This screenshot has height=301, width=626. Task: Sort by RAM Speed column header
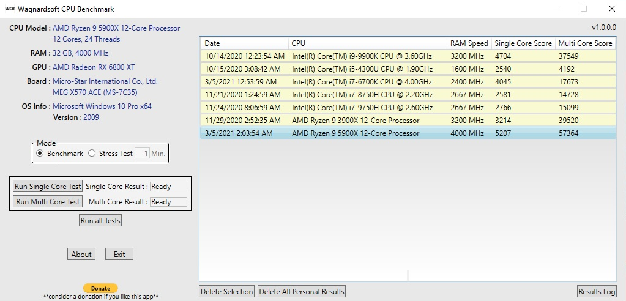point(469,43)
